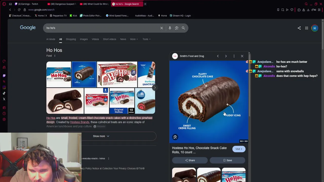Viewport: 324px width, 182px height.
Task: Clear the Google search box
Action: coord(161,28)
